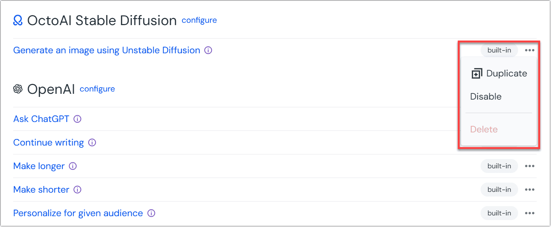
Task: Close three-dot menu on Unstable Diffusion row
Action: 530,51
